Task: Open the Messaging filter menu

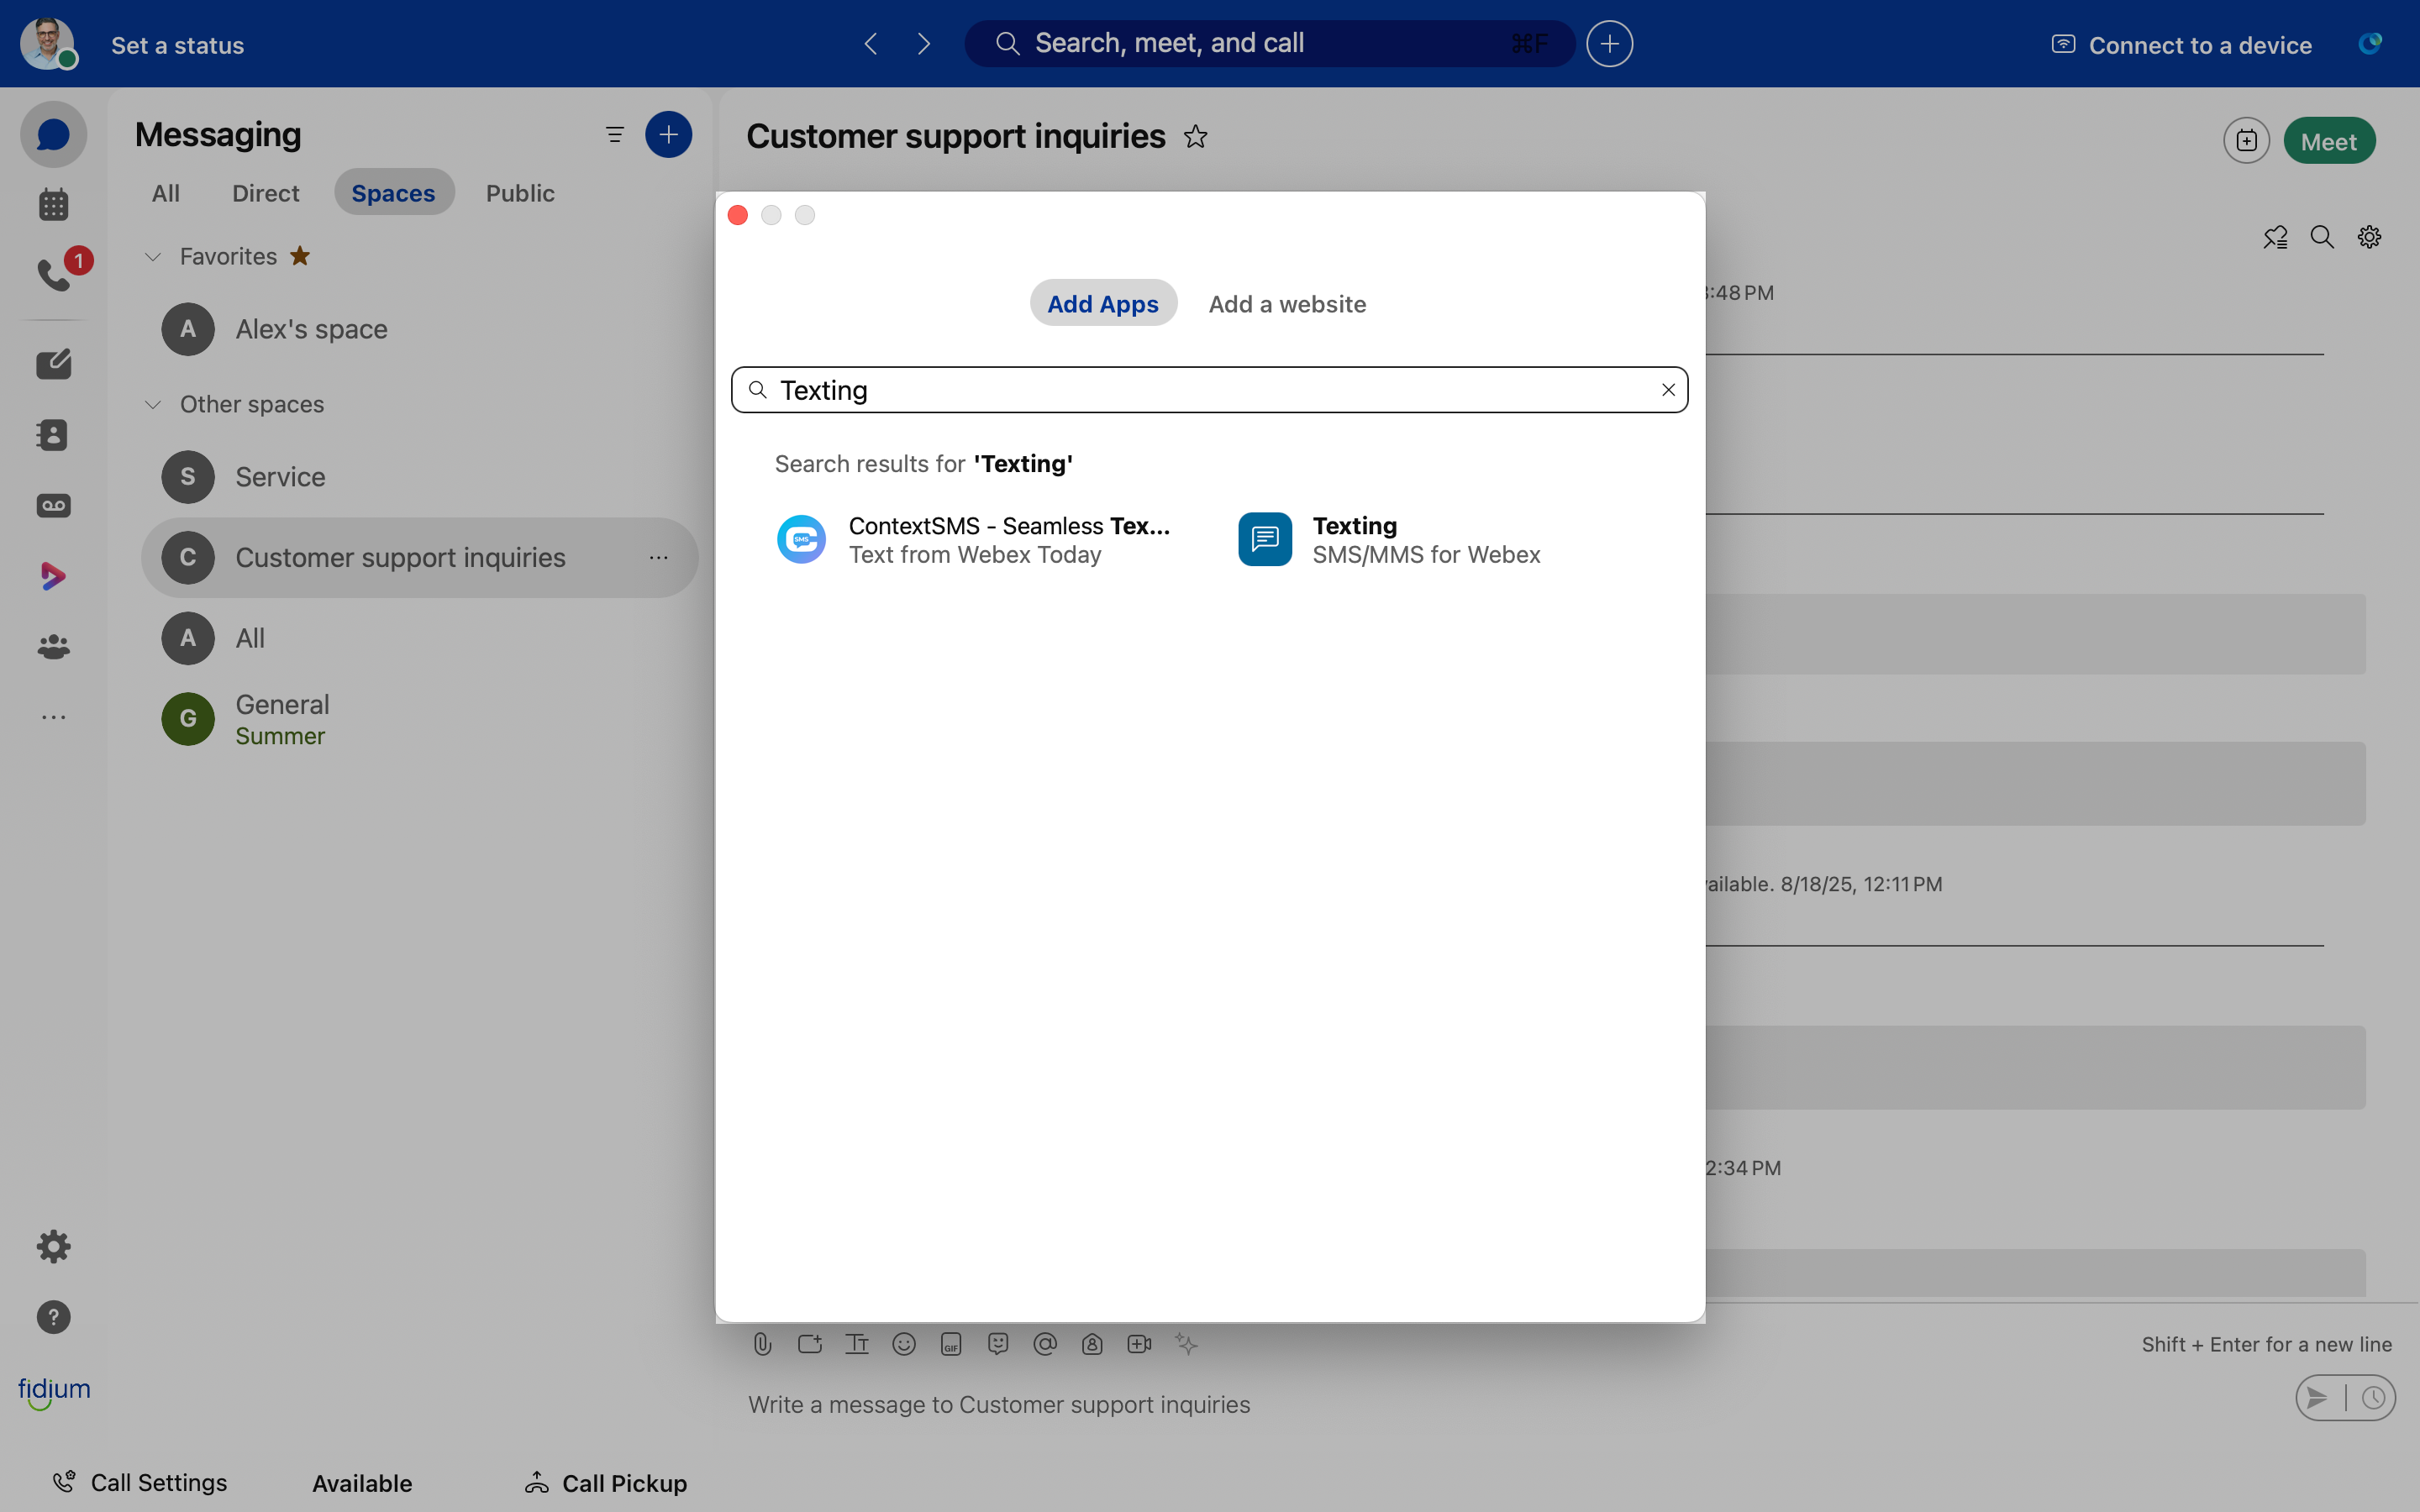Action: (615, 134)
